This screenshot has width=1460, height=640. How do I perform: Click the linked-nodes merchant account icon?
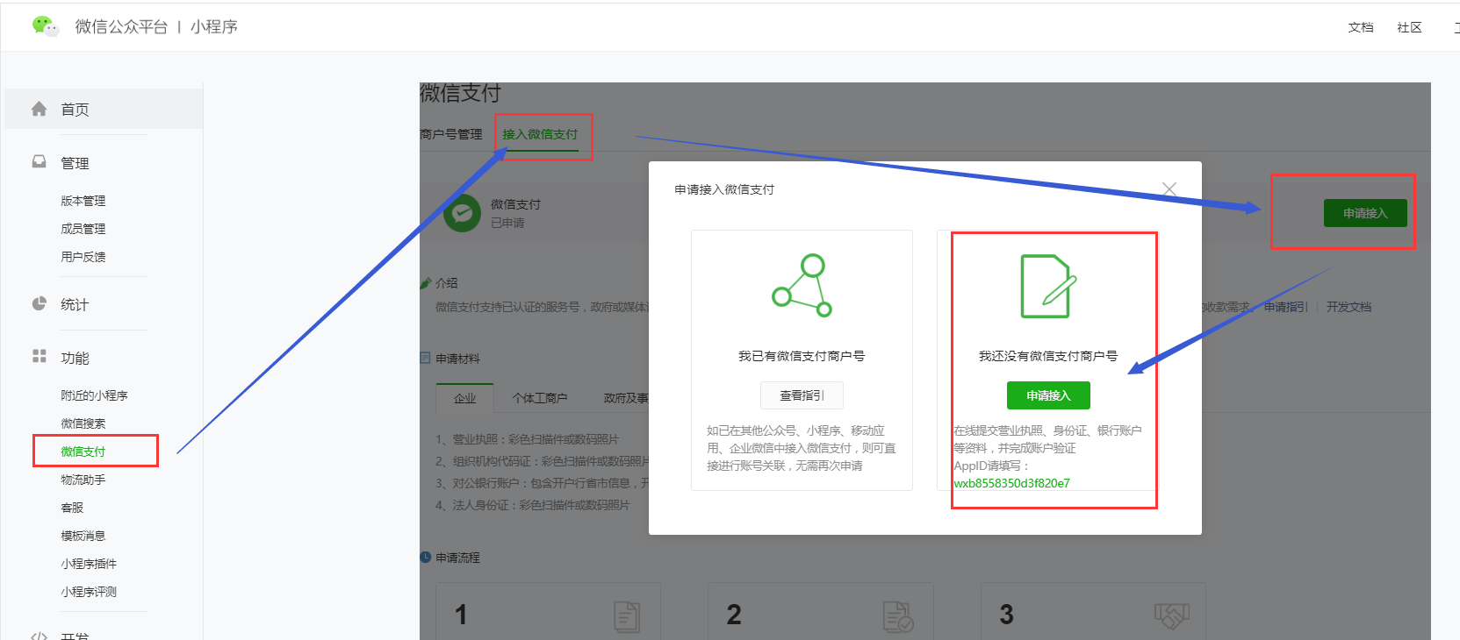[x=802, y=286]
